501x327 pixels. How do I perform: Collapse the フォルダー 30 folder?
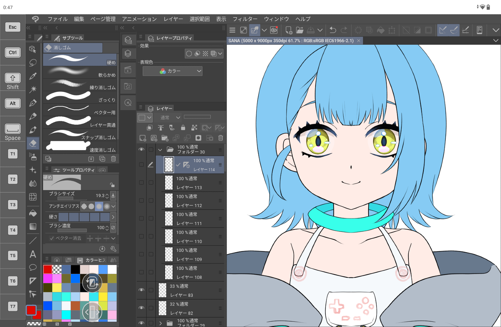[x=160, y=150]
